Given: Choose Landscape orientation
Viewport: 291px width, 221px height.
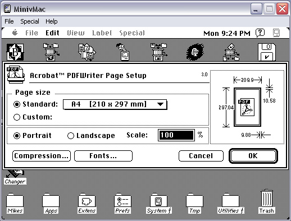Looking at the screenshot, I should click(71, 136).
